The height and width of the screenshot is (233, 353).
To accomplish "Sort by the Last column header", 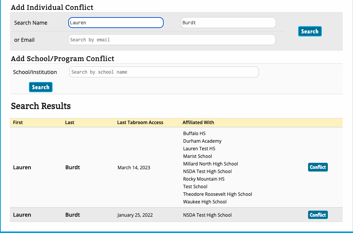I will pyautogui.click(x=70, y=123).
